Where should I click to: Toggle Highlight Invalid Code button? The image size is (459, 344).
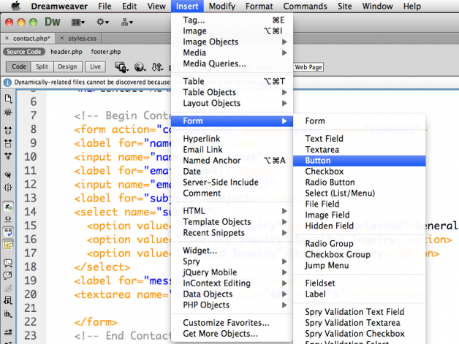(8, 219)
